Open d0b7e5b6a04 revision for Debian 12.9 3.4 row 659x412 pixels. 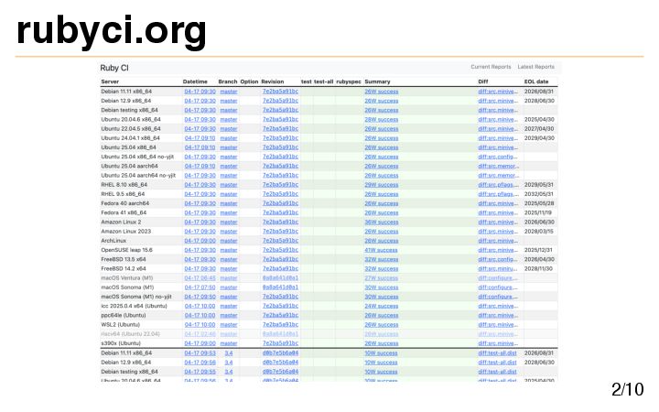(x=280, y=363)
